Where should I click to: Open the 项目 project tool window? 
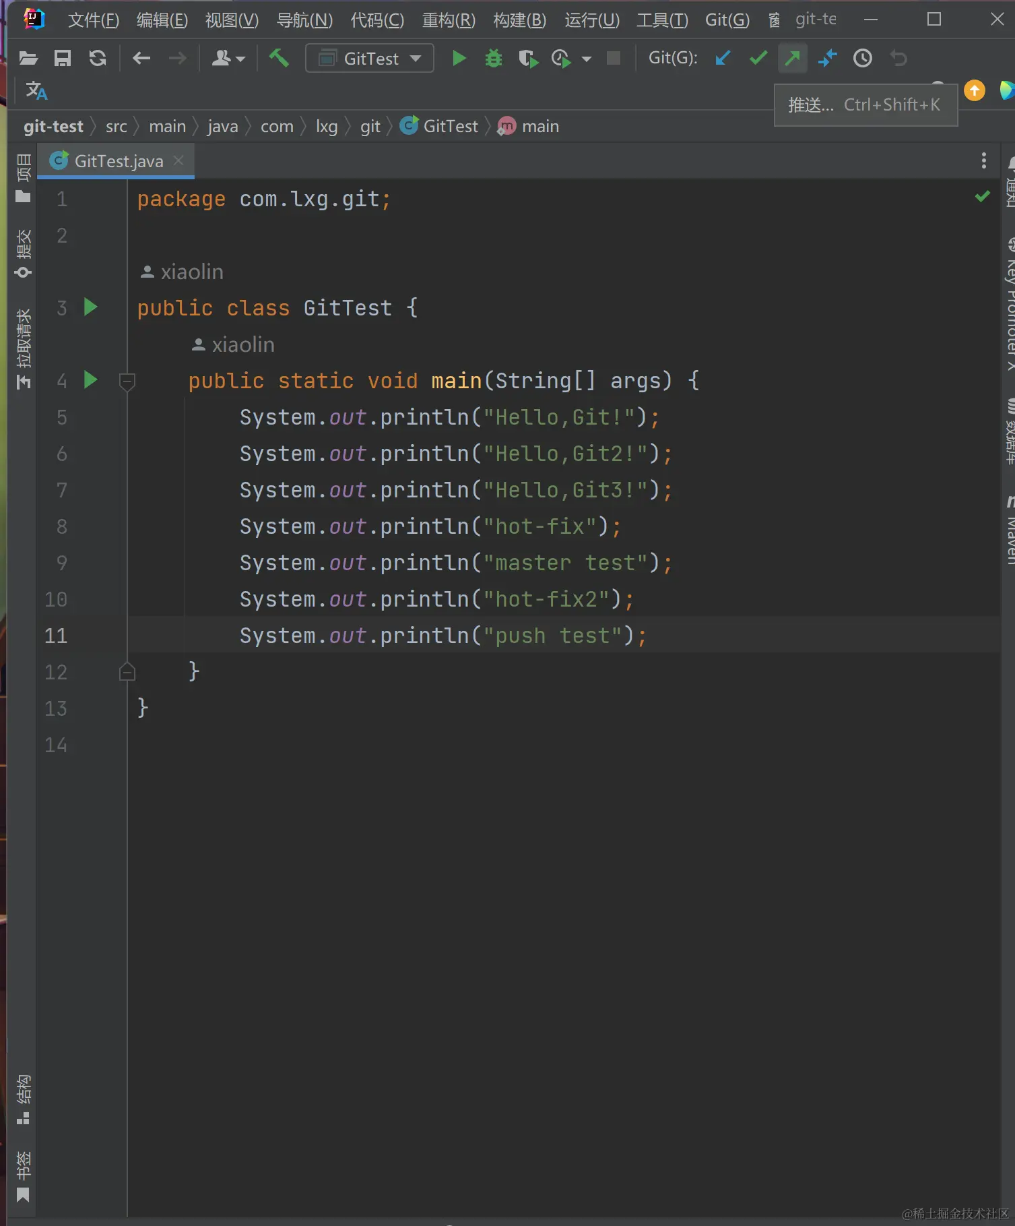23,178
